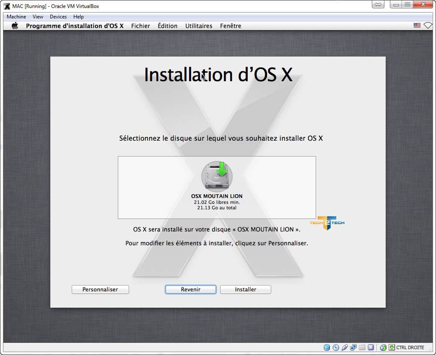Click the network adapters status icon
Viewport: 436px width, 355px height.
click(353, 347)
